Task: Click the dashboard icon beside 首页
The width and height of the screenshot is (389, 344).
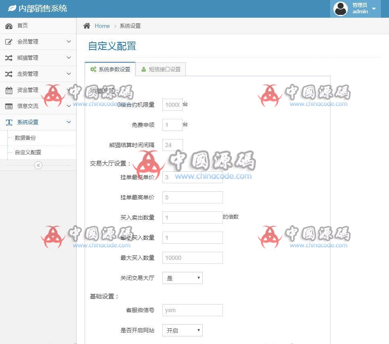Action: click(x=8, y=26)
